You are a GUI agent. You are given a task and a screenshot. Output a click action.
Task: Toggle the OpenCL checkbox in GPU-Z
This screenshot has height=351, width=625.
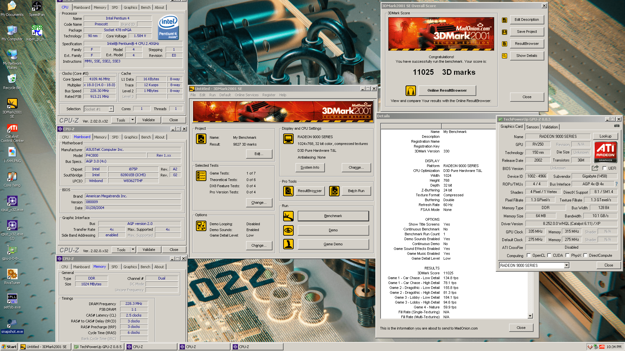coord(529,255)
